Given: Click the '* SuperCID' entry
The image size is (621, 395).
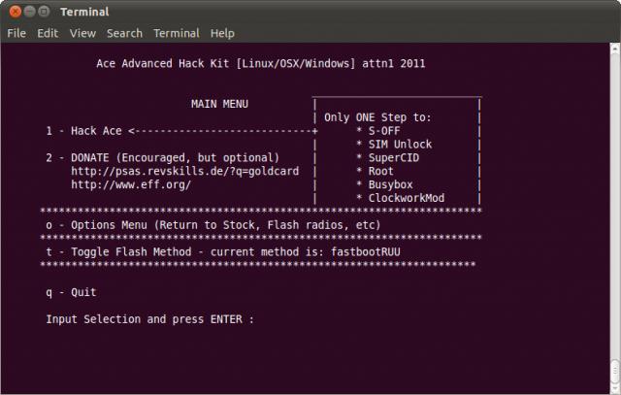Looking at the screenshot, I should pyautogui.click(x=388, y=157).
